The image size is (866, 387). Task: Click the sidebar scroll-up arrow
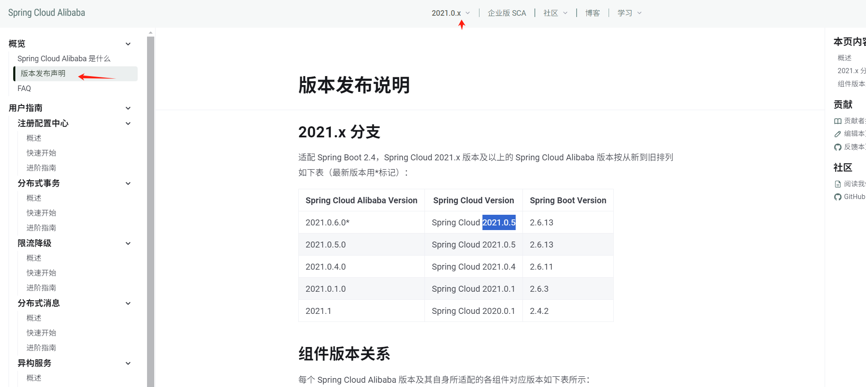coord(150,32)
